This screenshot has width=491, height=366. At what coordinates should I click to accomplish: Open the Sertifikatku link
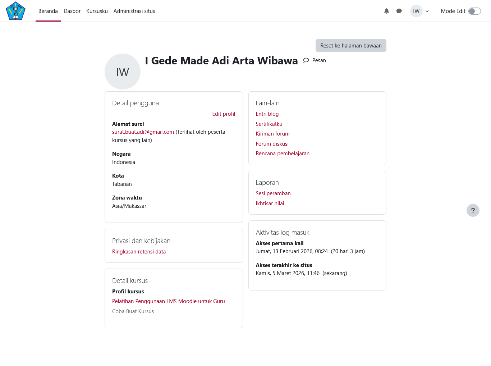tap(269, 124)
